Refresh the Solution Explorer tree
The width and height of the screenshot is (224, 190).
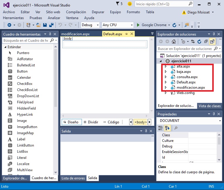coord(199,42)
